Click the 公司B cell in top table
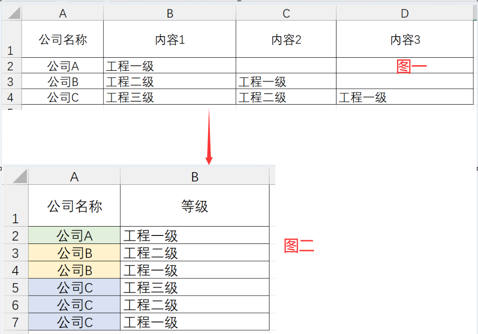Image resolution: width=478 pixels, height=334 pixels. click(63, 82)
